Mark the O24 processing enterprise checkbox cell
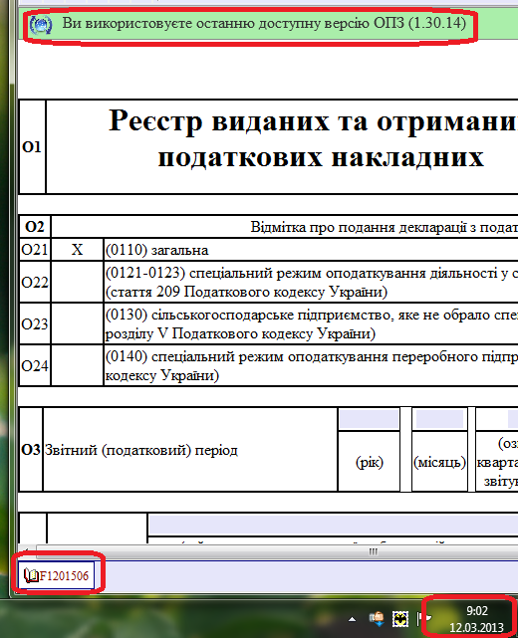Screen dimensions: 518x638 pos(77,365)
